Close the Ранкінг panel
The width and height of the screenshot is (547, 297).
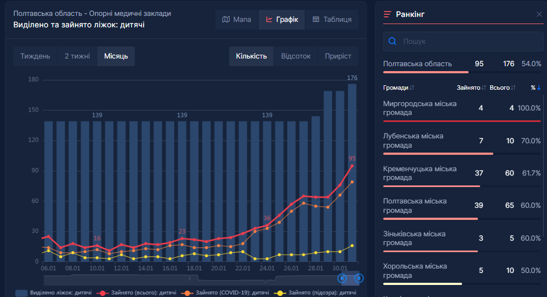(x=539, y=14)
